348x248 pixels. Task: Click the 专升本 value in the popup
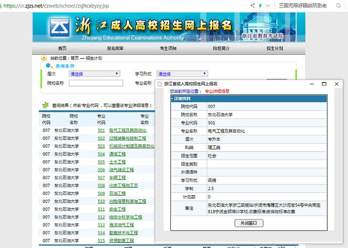214,139
